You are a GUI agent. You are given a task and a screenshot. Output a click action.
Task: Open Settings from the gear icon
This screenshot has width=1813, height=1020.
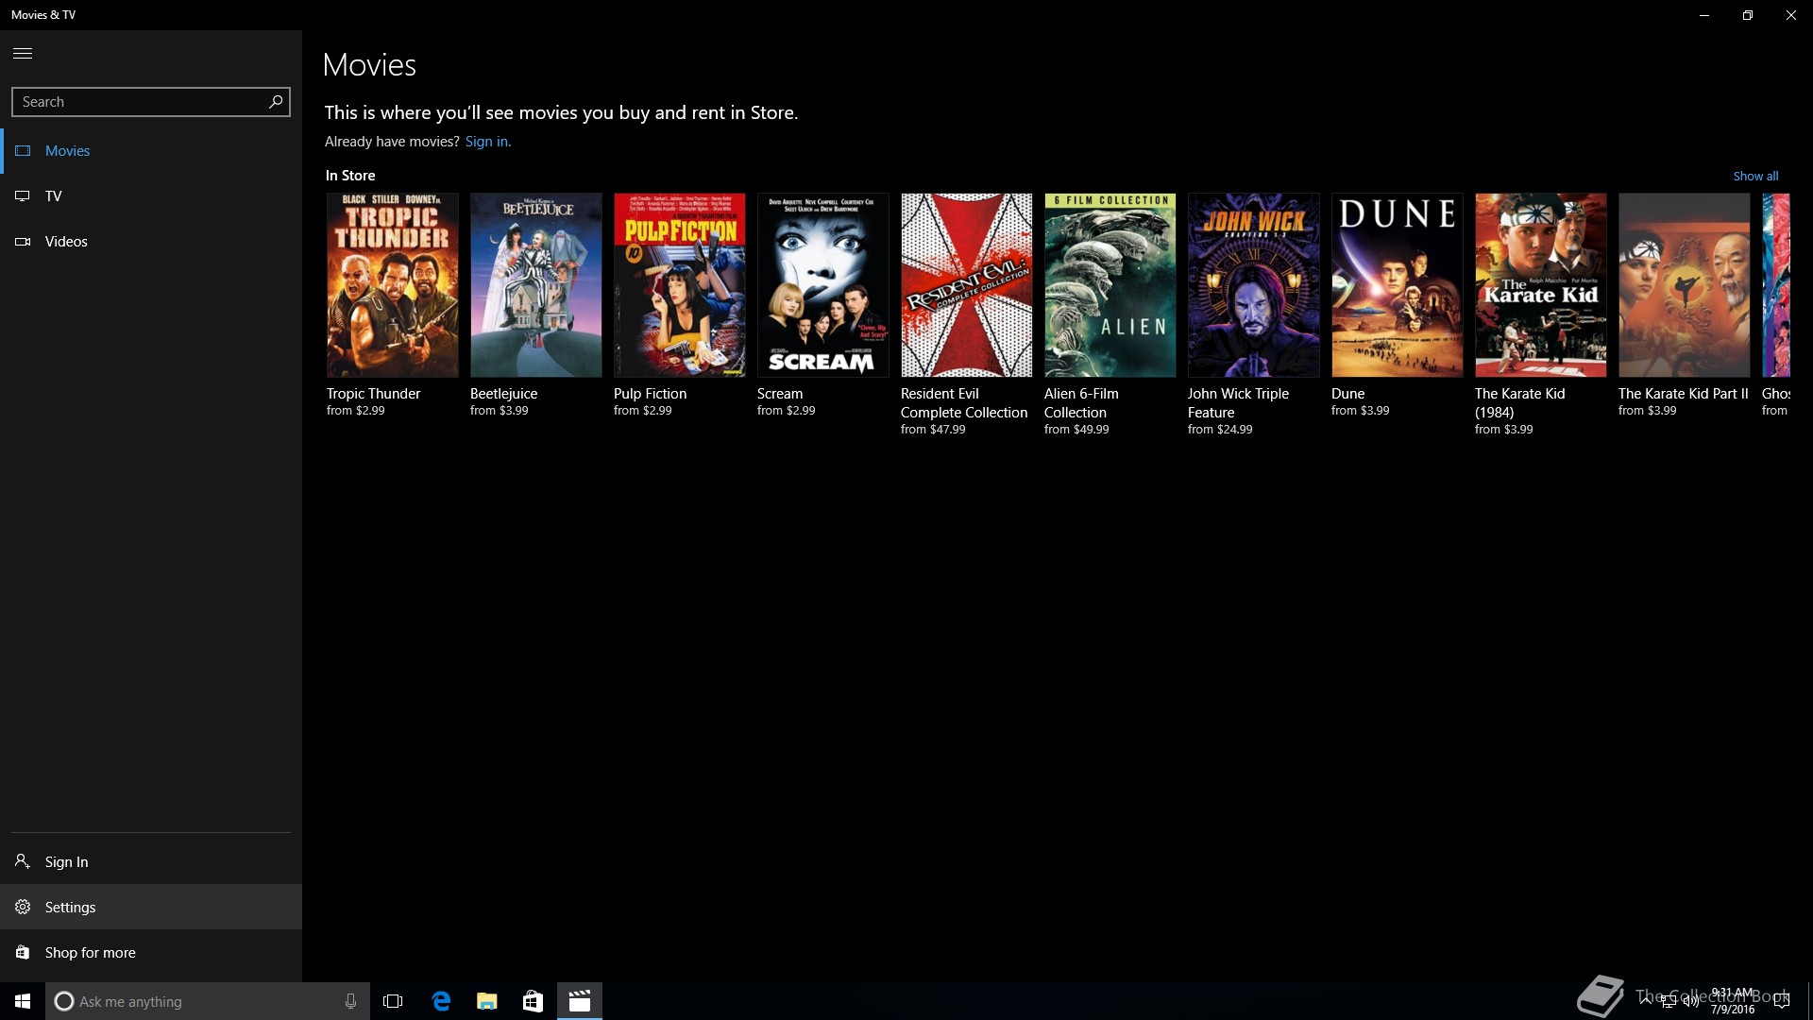tap(23, 907)
